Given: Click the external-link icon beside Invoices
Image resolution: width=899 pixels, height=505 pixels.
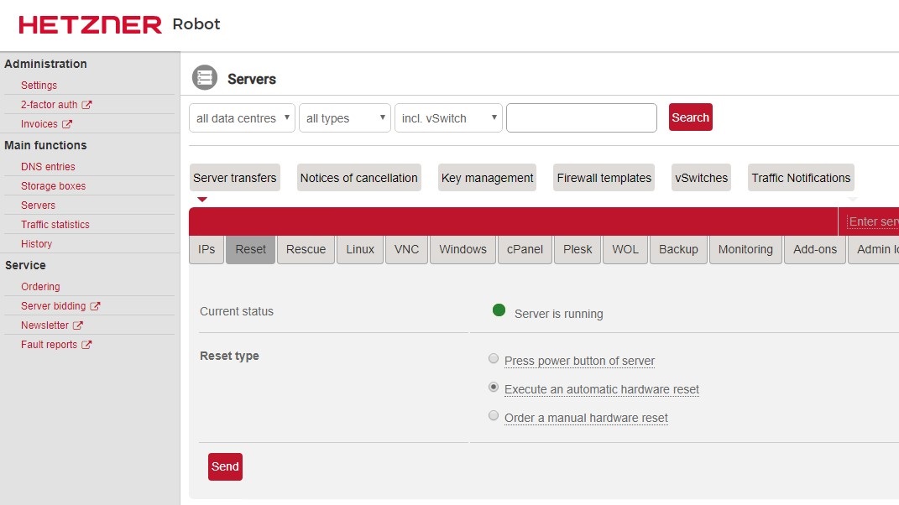Looking at the screenshot, I should [x=67, y=124].
